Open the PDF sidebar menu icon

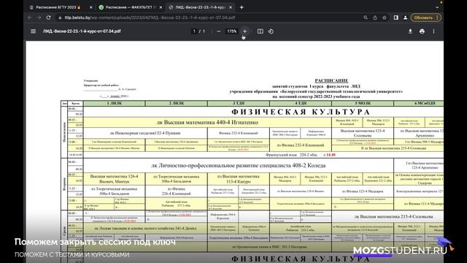pos(33,31)
